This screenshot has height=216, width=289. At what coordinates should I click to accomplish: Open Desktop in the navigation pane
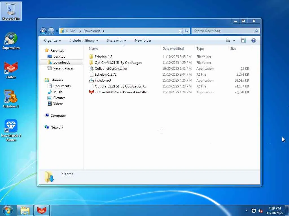click(59, 56)
